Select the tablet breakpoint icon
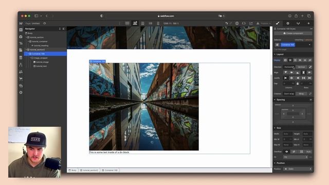The height and width of the screenshot is (185, 329). [x=143, y=24]
